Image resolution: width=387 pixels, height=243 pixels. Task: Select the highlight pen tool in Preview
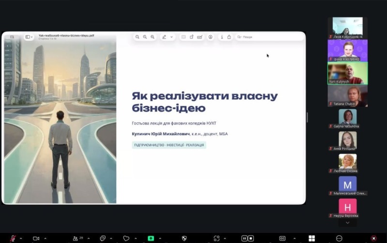pyautogui.click(x=164, y=37)
